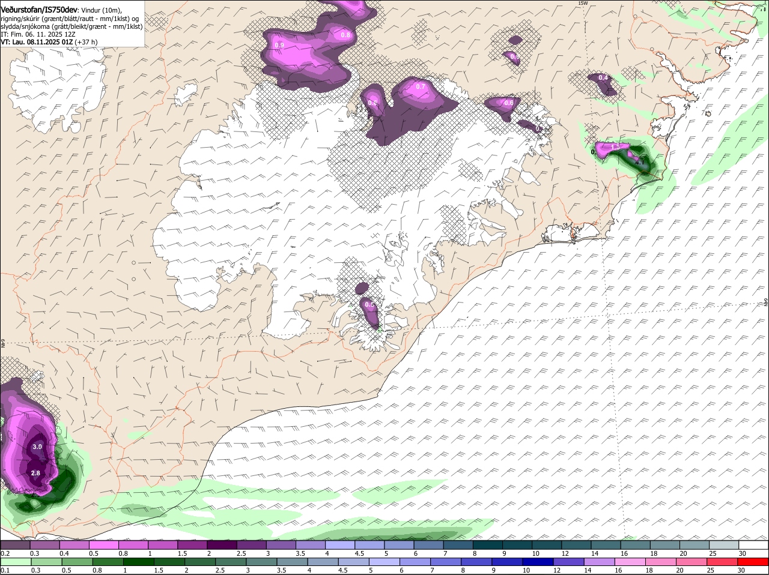
Task: Click the 3.0 precipitation value on the map
Action: (37, 447)
